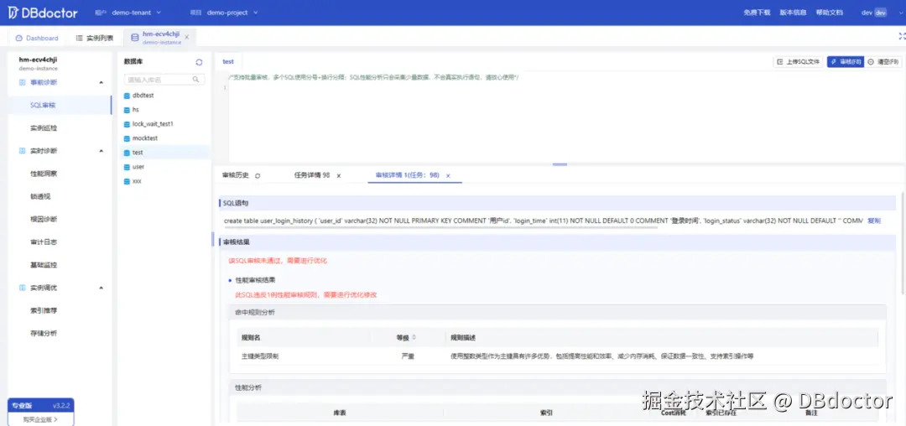
Task: Click the 库表 column header
Action: tap(340, 413)
